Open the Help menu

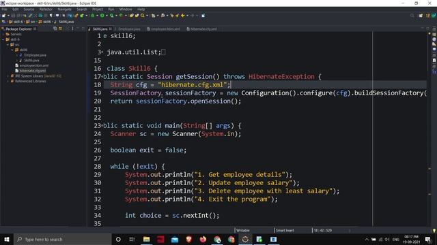(141, 9)
